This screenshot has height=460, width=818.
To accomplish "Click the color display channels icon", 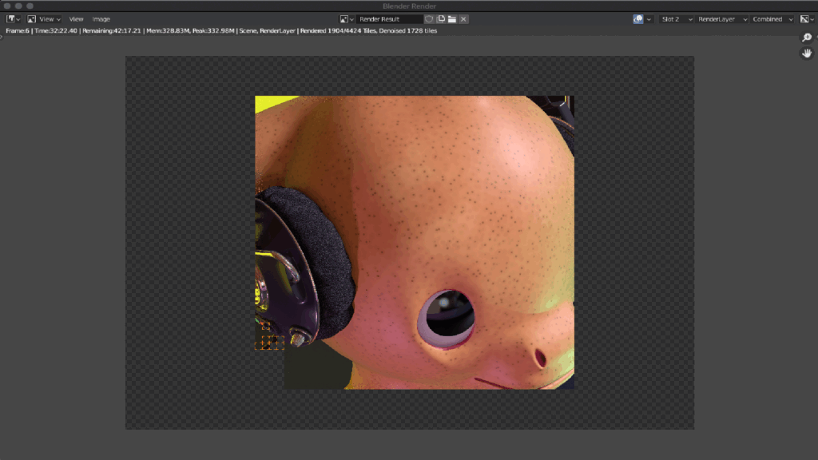I will pos(638,19).
